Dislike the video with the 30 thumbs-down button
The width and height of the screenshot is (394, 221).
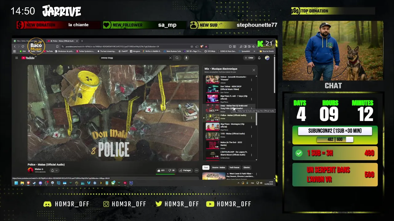[x=171, y=170]
